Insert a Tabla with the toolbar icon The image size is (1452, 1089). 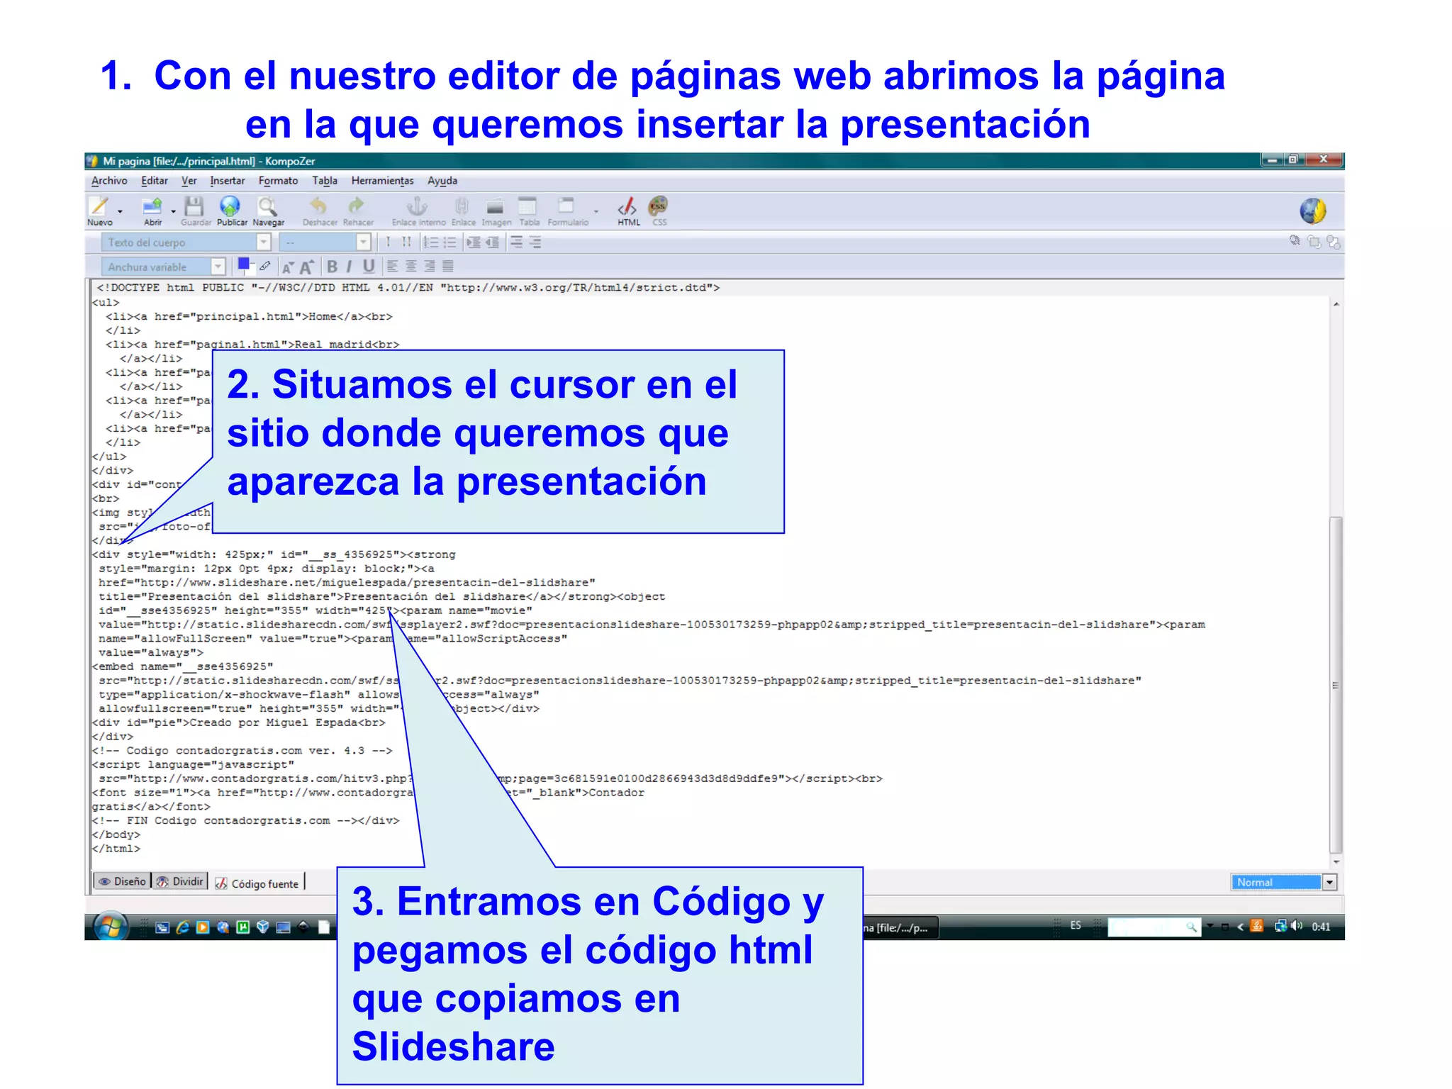(527, 206)
